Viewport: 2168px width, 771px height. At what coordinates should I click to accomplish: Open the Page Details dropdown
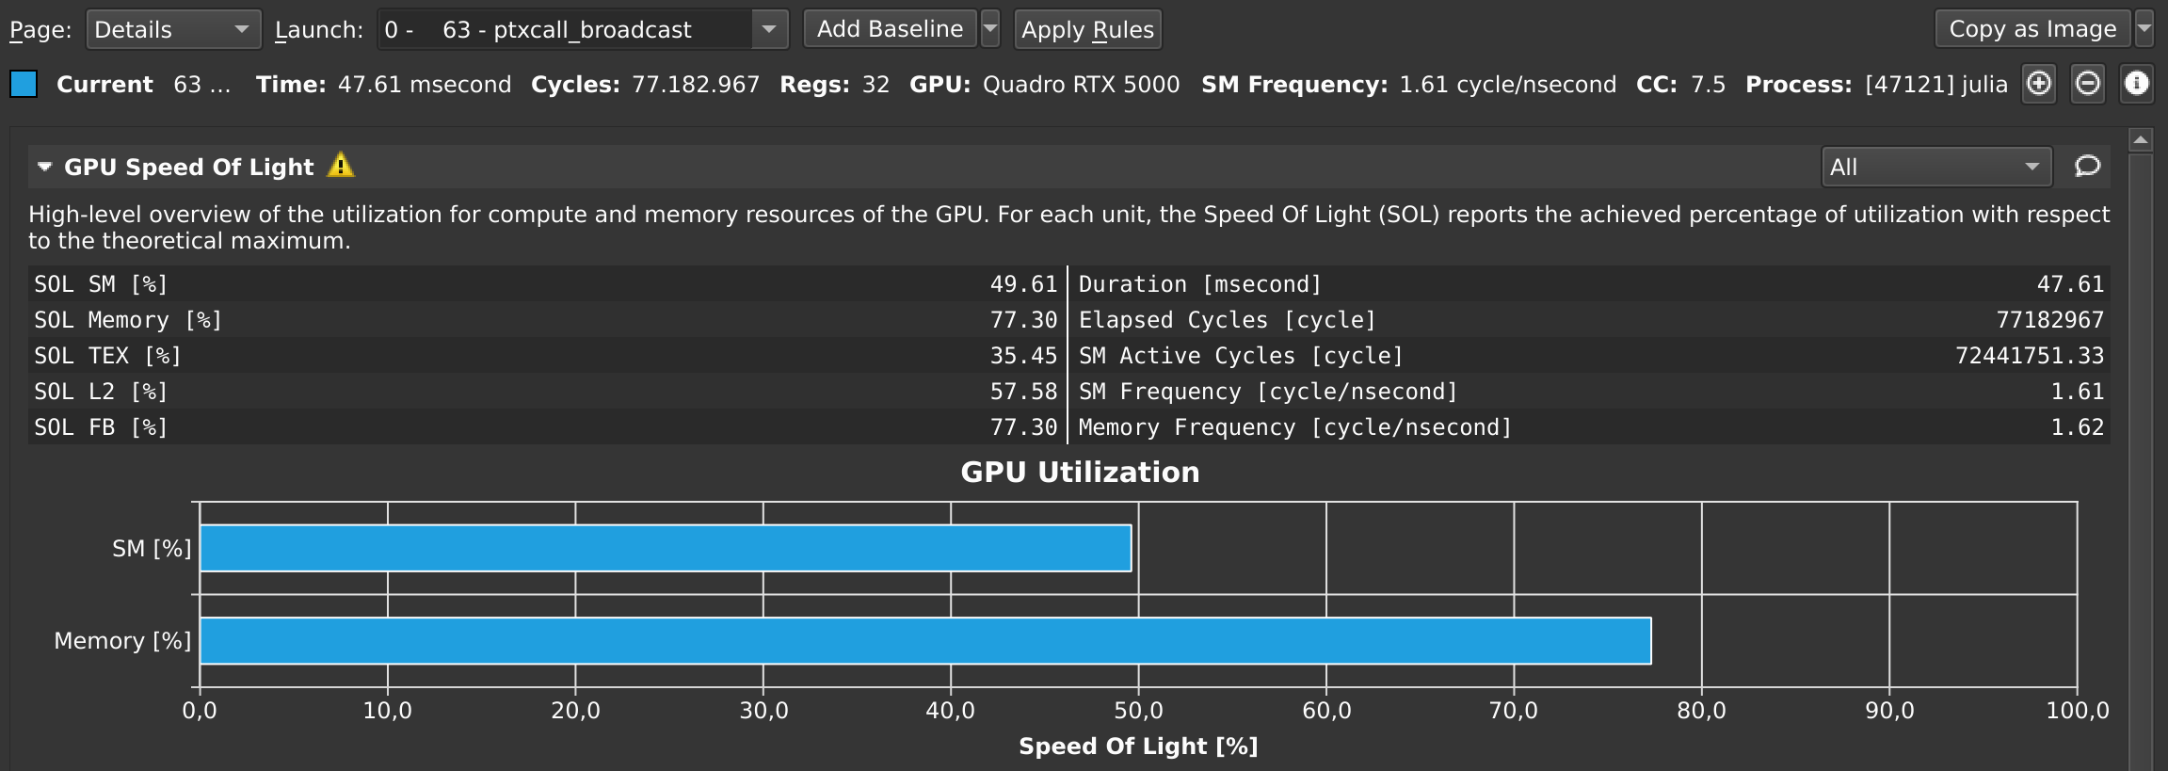click(x=173, y=29)
